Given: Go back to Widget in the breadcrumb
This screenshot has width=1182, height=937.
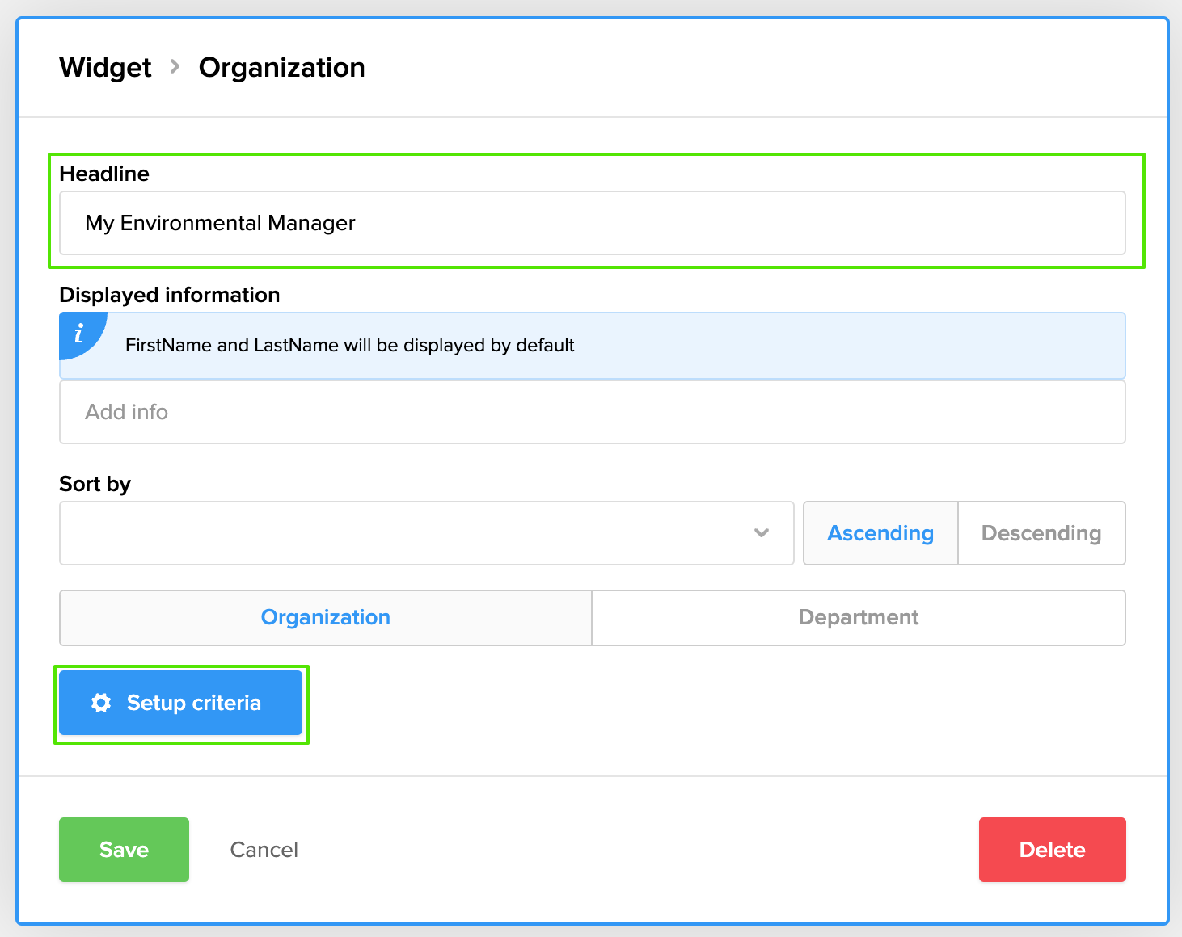Looking at the screenshot, I should click(x=105, y=68).
